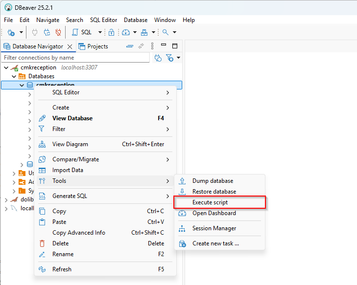Open the SQL editor toolbar button
This screenshot has width=357, height=285.
point(82,32)
